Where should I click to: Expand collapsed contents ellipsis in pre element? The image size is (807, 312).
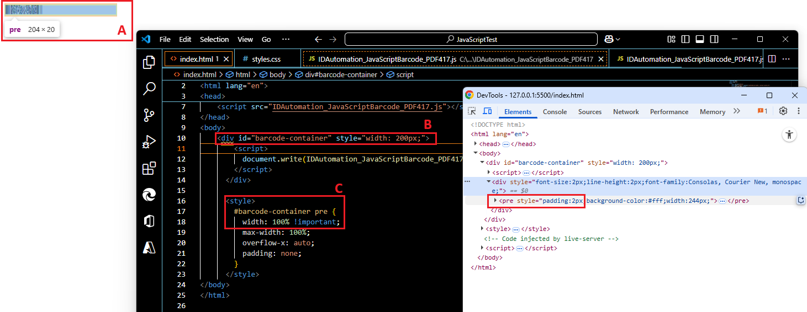(722, 201)
